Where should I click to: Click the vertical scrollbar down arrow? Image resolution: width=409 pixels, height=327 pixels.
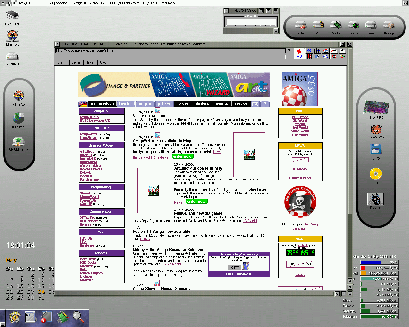350,287
